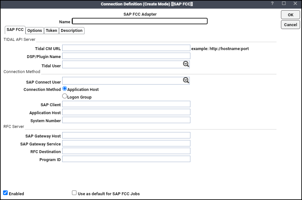Focus the Name input field
The height and width of the screenshot is (200, 302).
[x=140, y=21]
